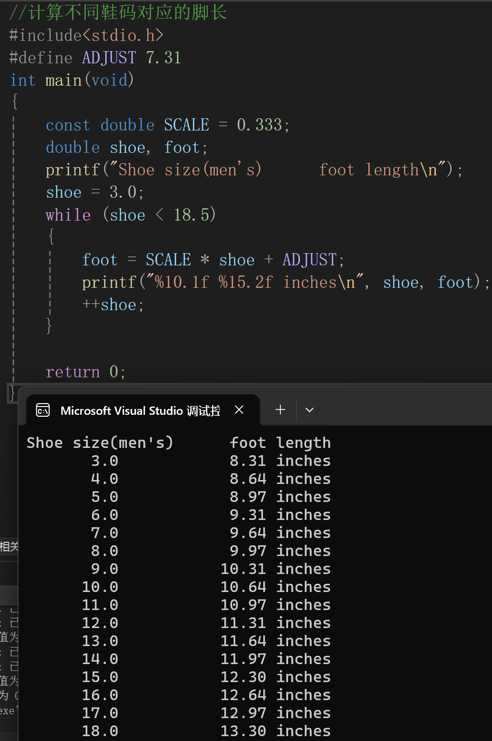Click the ++shoe increment statement
This screenshot has width=492, height=741.
(113, 305)
